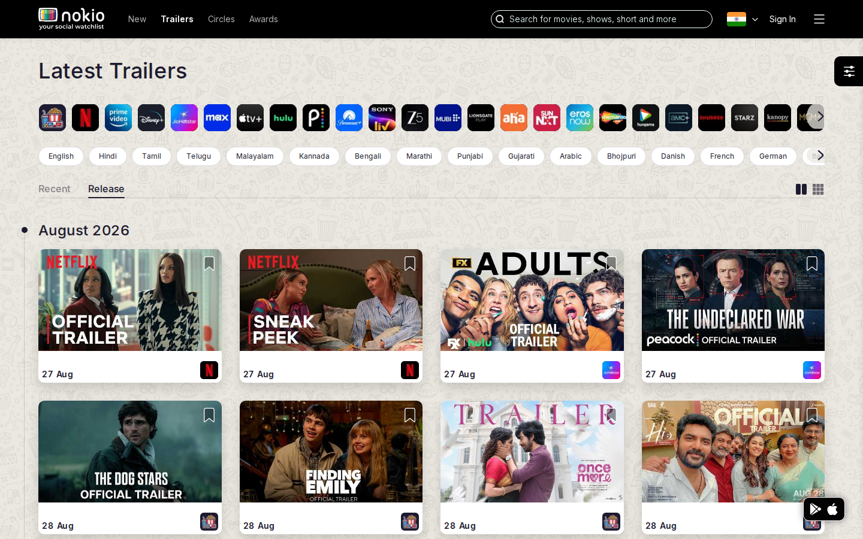Choose the JioHotstar provider icon
The image size is (863, 539).
[184, 118]
